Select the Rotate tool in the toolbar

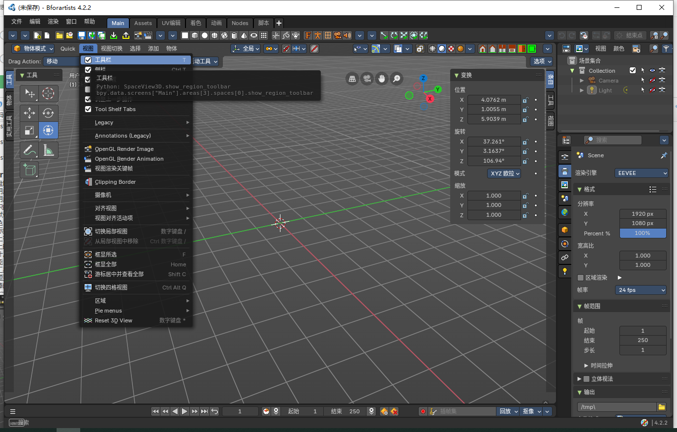click(48, 113)
